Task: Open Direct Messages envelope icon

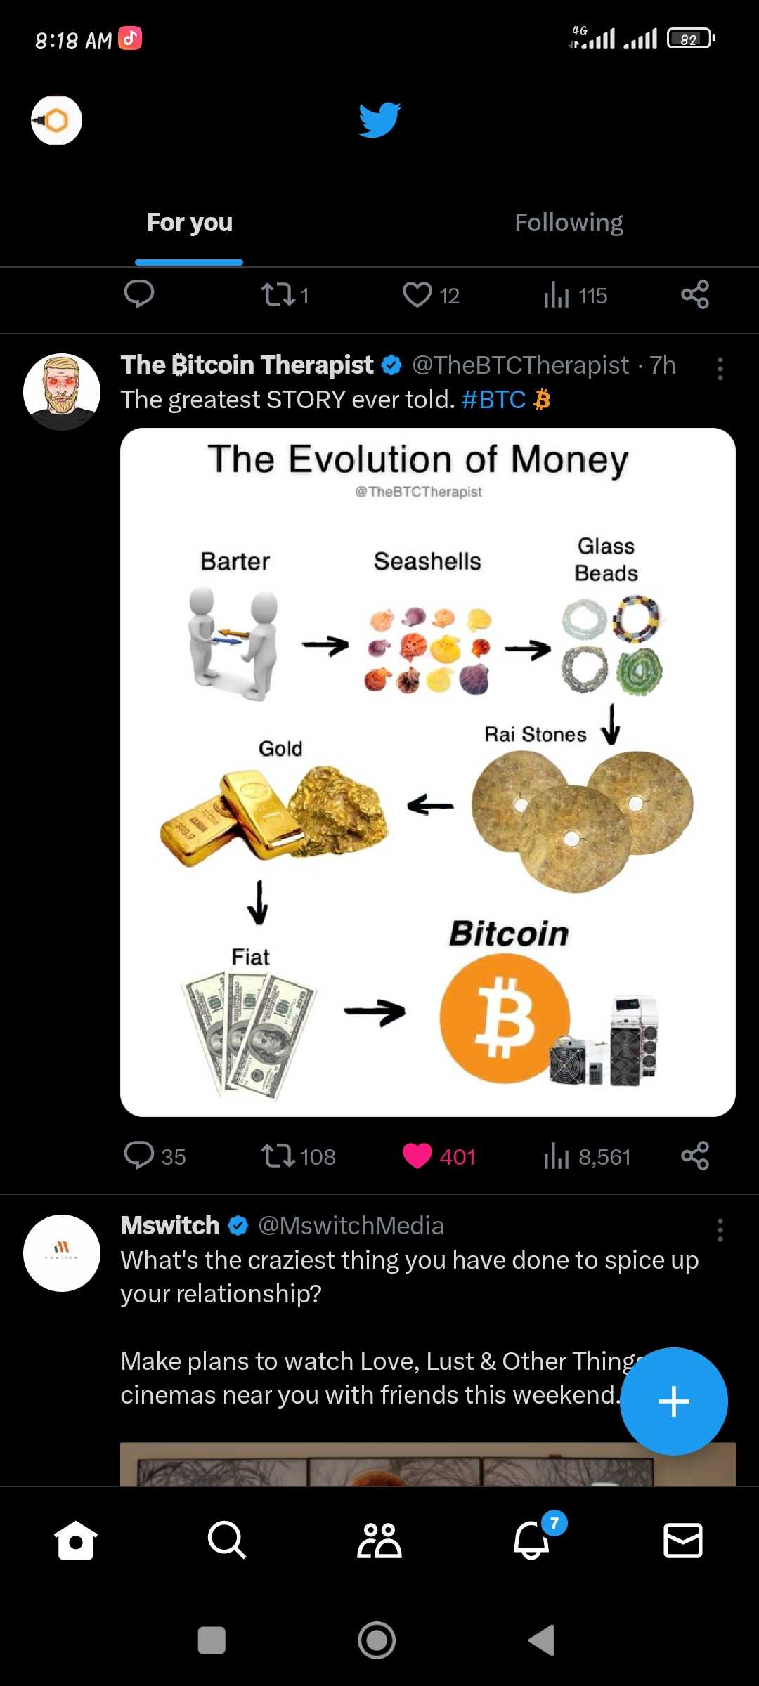Action: coord(683,1540)
